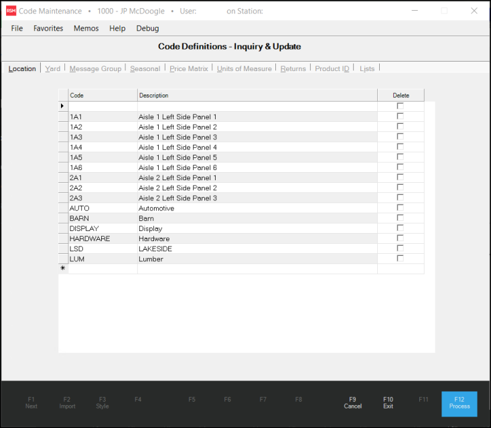Click the F12 Process button
The width and height of the screenshot is (491, 428).
(460, 404)
